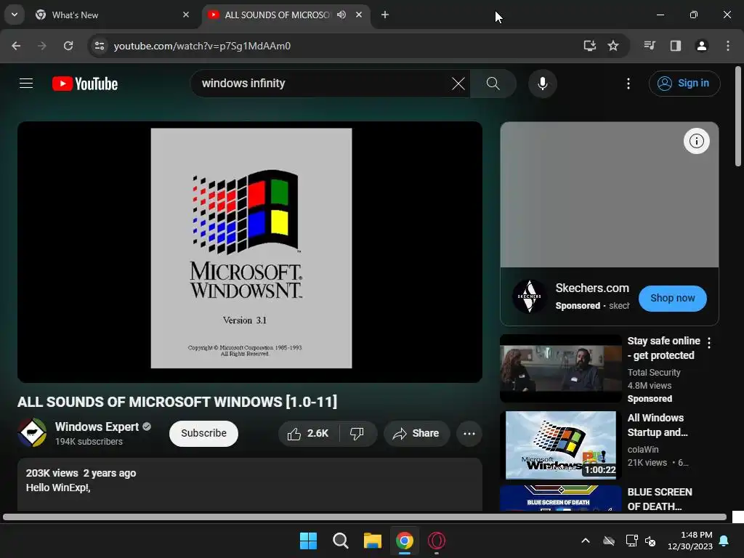Open the tab search dropdown

15,15
